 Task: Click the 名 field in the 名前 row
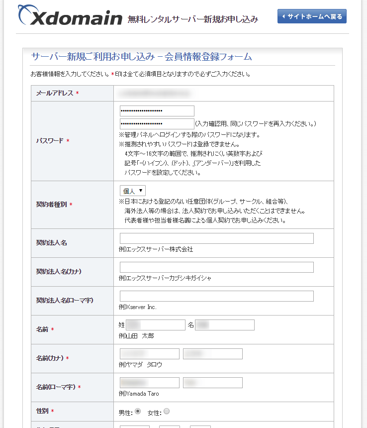(x=224, y=325)
